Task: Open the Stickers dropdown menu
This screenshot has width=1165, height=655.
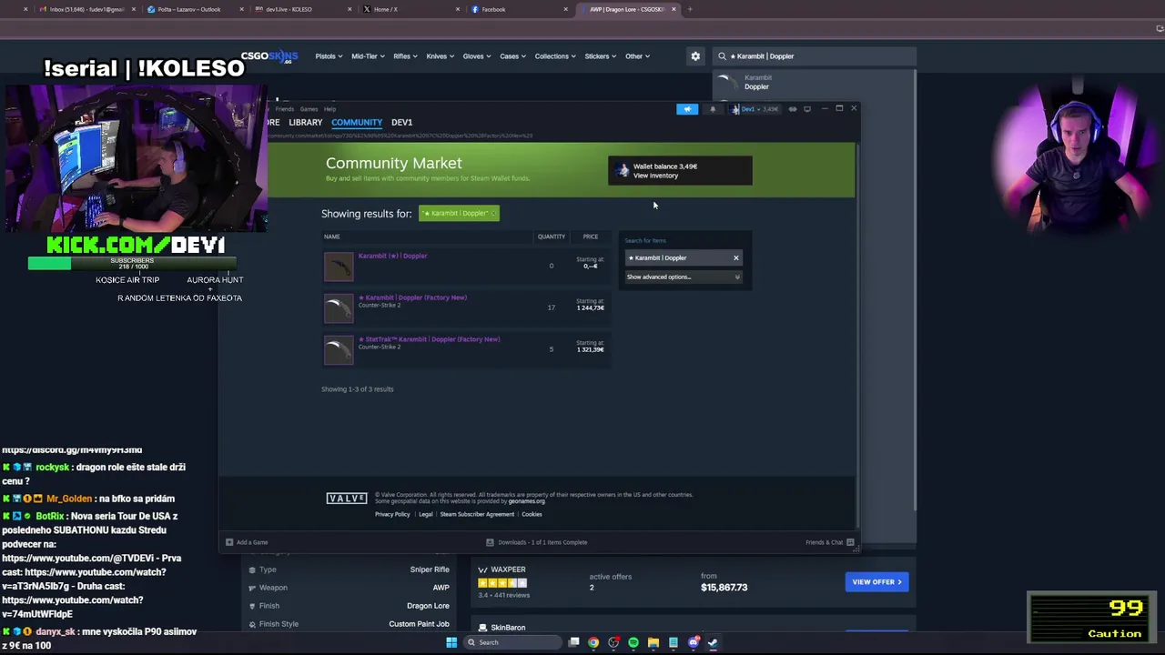Action: (601, 56)
